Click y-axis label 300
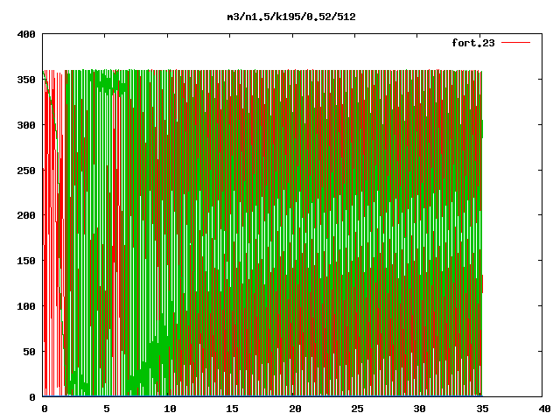 pos(26,125)
